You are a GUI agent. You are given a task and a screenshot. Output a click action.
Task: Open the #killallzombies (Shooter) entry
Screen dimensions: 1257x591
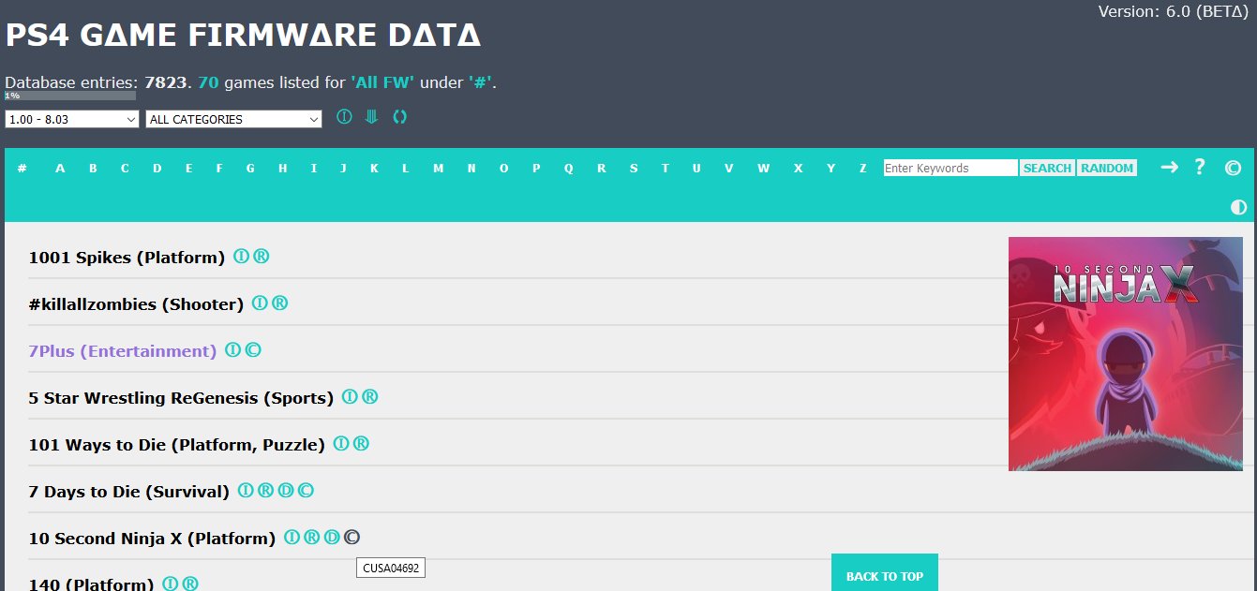[x=136, y=303]
